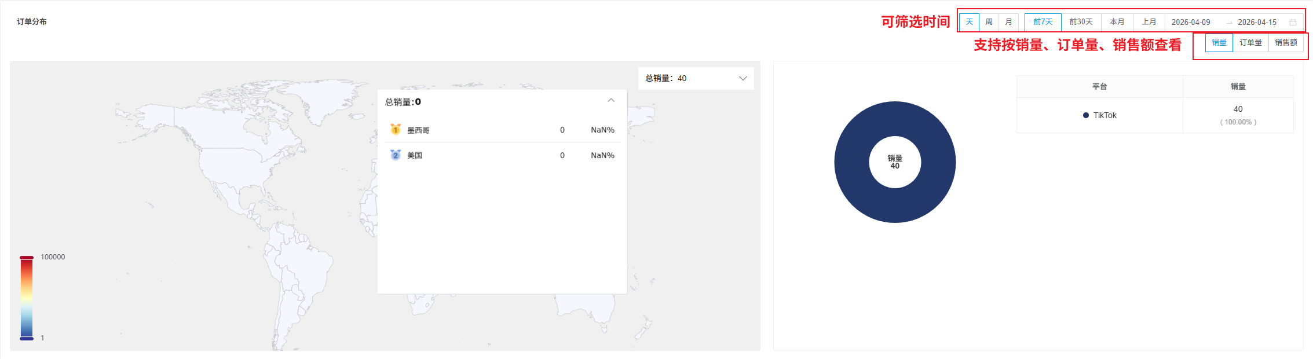Choose the 前30天 quick range

click(1081, 22)
